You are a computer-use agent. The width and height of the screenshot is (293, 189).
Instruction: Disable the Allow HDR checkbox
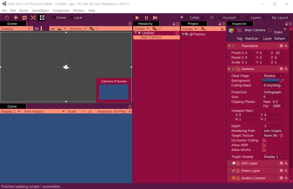[x=264, y=145]
